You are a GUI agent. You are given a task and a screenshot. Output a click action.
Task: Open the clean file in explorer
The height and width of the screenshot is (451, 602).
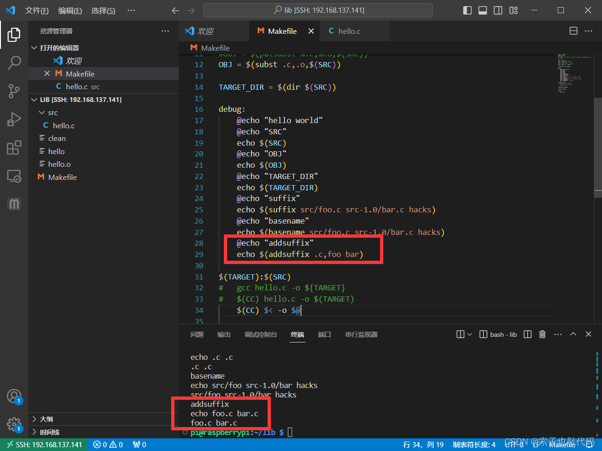point(103,139)
